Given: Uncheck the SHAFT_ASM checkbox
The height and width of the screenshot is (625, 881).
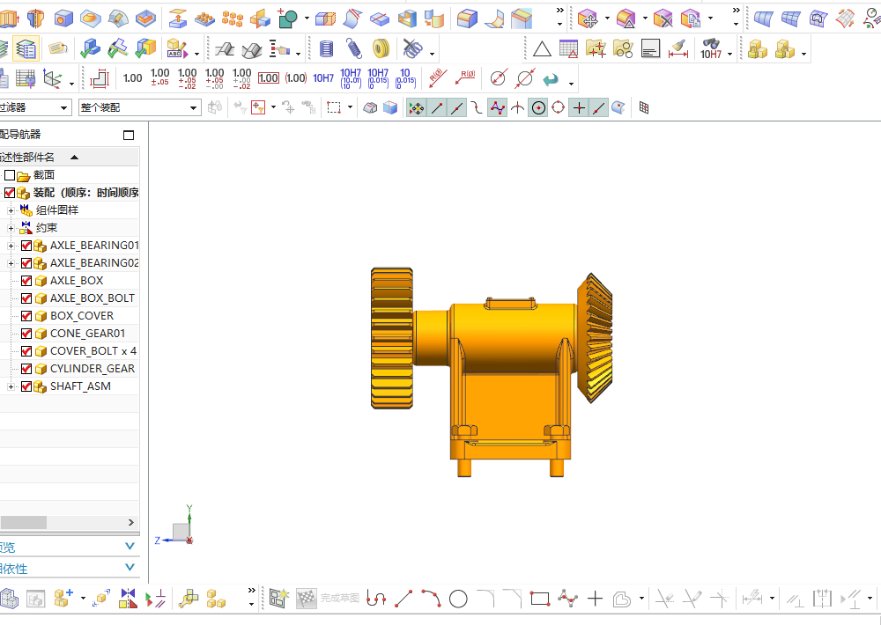Looking at the screenshot, I should [x=26, y=386].
